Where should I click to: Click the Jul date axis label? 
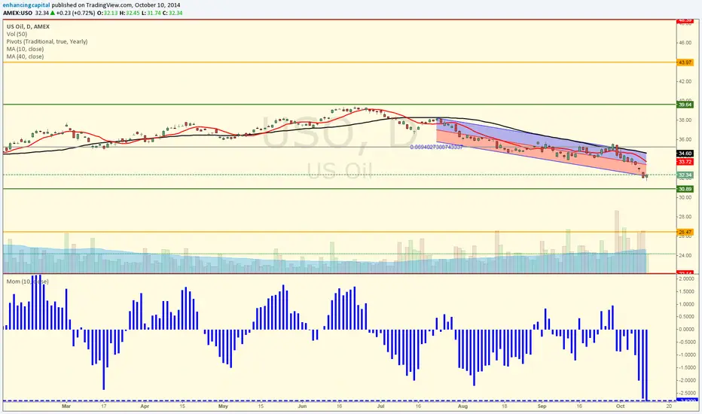[381, 406]
